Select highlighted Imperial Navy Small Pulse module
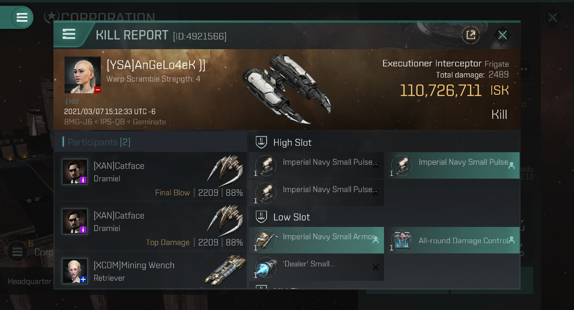This screenshot has width=574, height=310. click(452, 166)
